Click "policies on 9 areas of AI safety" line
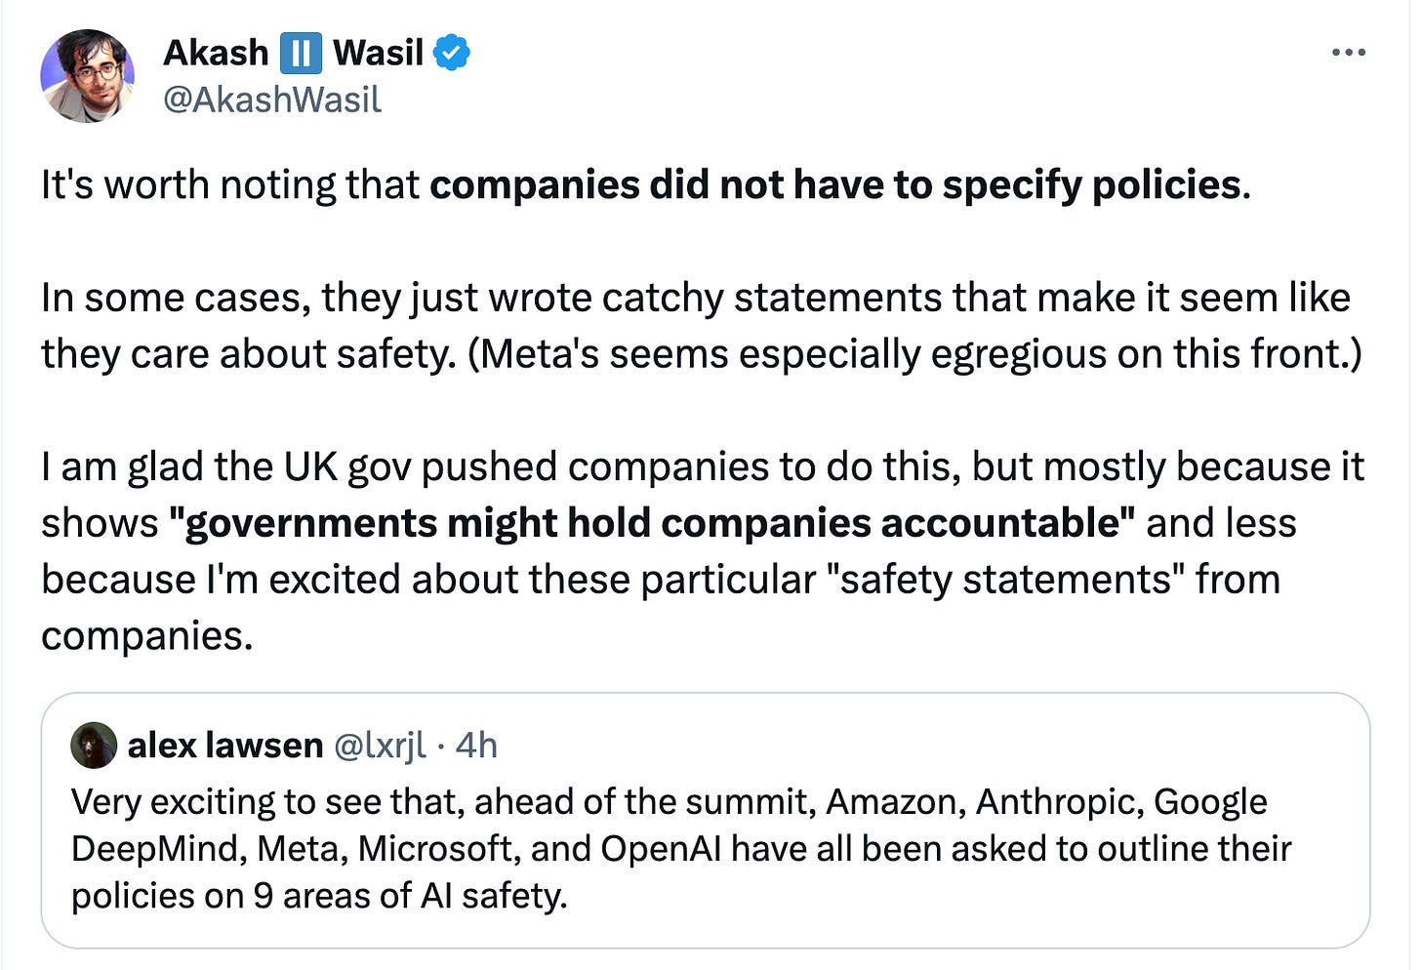Viewport: 1421px width, 970px height. click(319, 896)
